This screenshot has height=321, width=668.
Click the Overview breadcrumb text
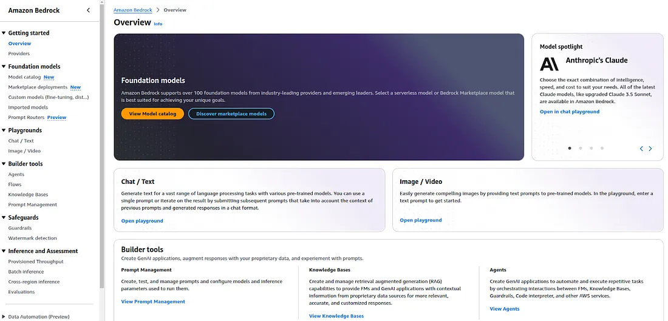click(x=175, y=10)
